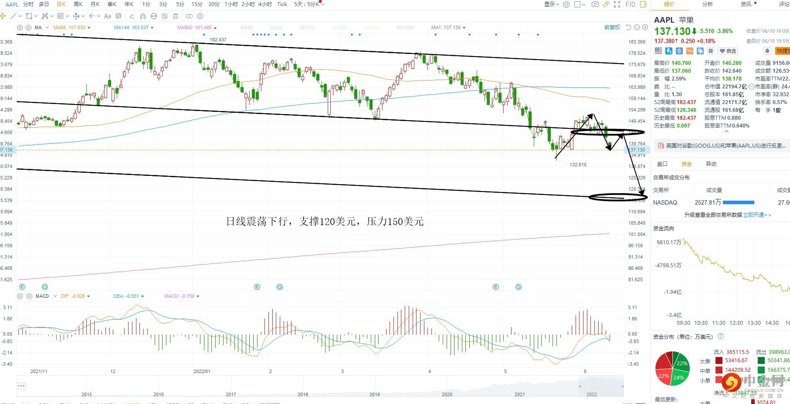The width and height of the screenshot is (790, 404).
Task: Select the trend line drawing tool
Action: pos(14,16)
